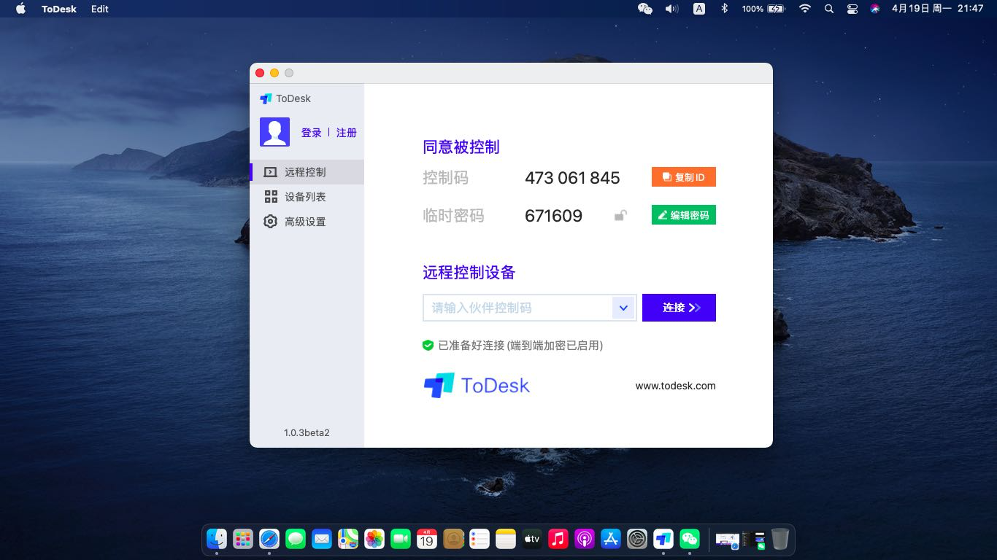This screenshot has width=997, height=560.
Task: Open the Trash in the dock
Action: pyautogui.click(x=780, y=539)
